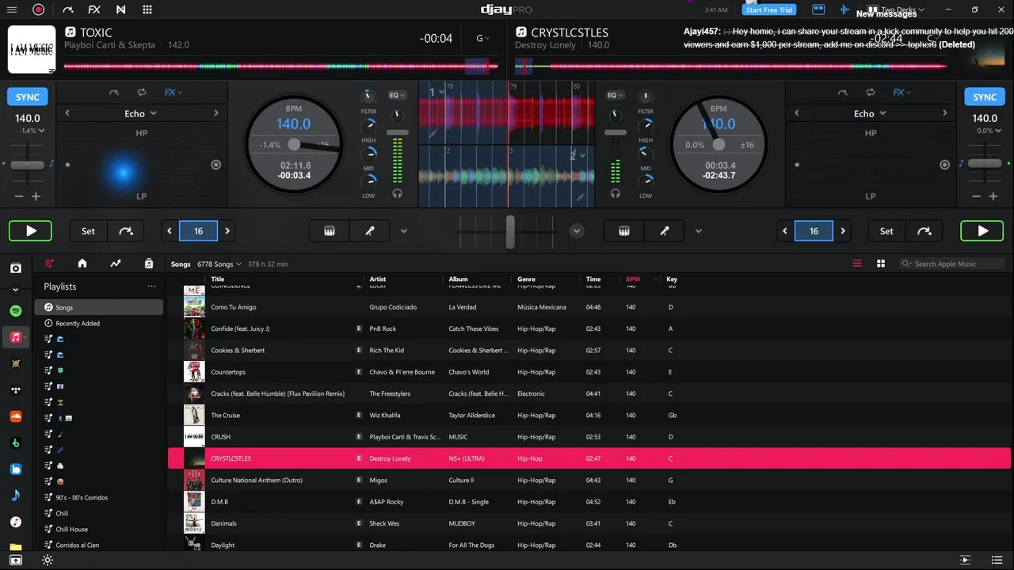Viewport: 1014px width, 570px height.
Task: Open the Neural Mix N icon
Action: (120, 9)
